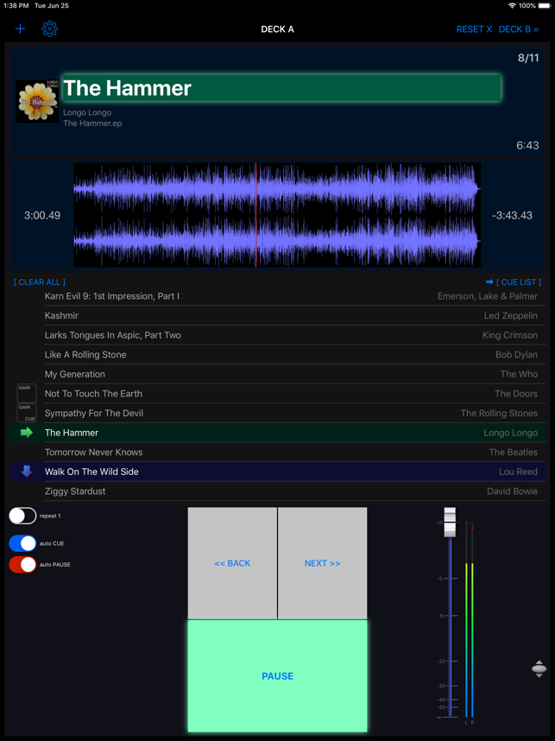Image resolution: width=555 pixels, height=741 pixels.
Task: Select Tomorrow Never Knows track
Action: click(x=277, y=452)
